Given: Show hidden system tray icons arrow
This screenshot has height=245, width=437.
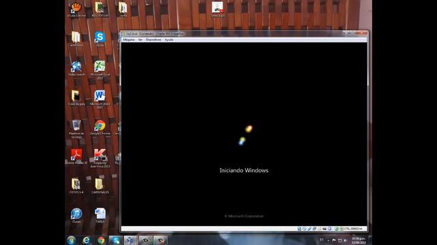Looking at the screenshot, I should 328,240.
